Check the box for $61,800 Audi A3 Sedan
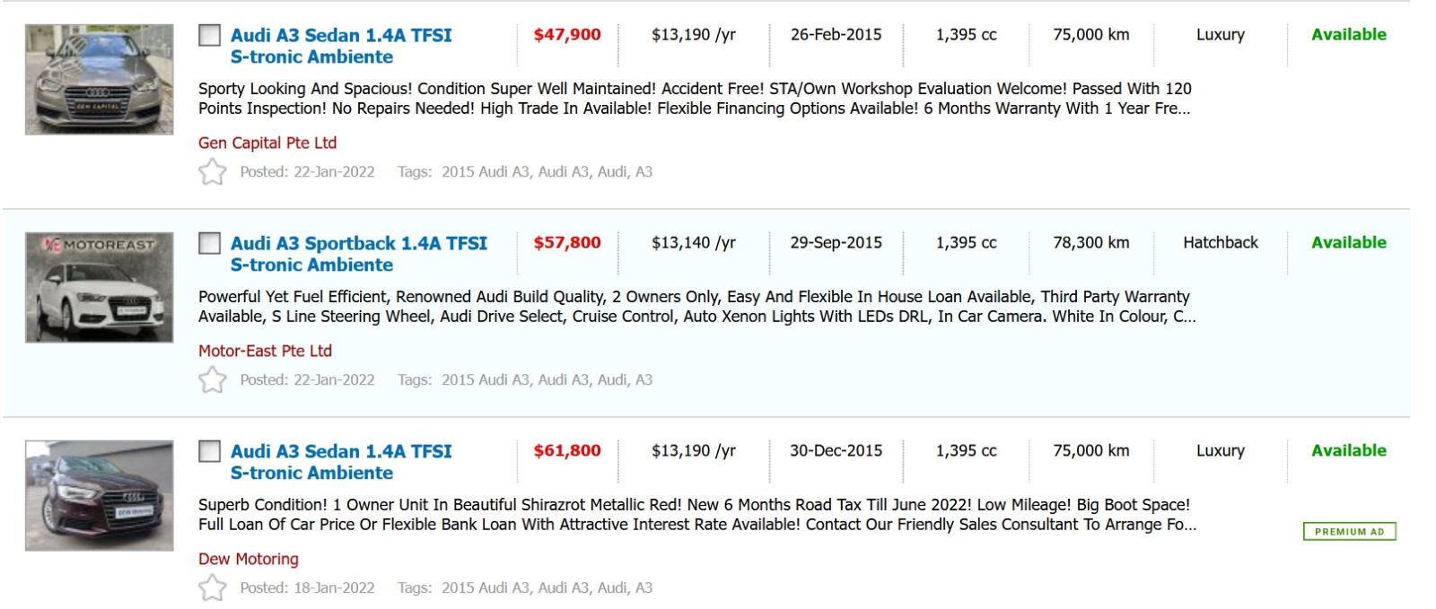 (x=209, y=451)
